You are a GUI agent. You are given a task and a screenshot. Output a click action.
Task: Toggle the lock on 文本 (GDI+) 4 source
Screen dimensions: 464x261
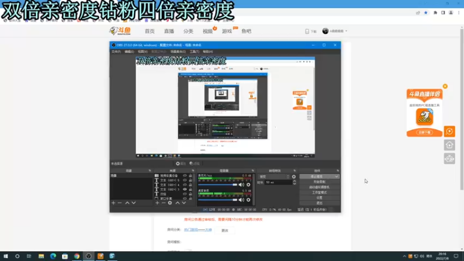pyautogui.click(x=190, y=185)
